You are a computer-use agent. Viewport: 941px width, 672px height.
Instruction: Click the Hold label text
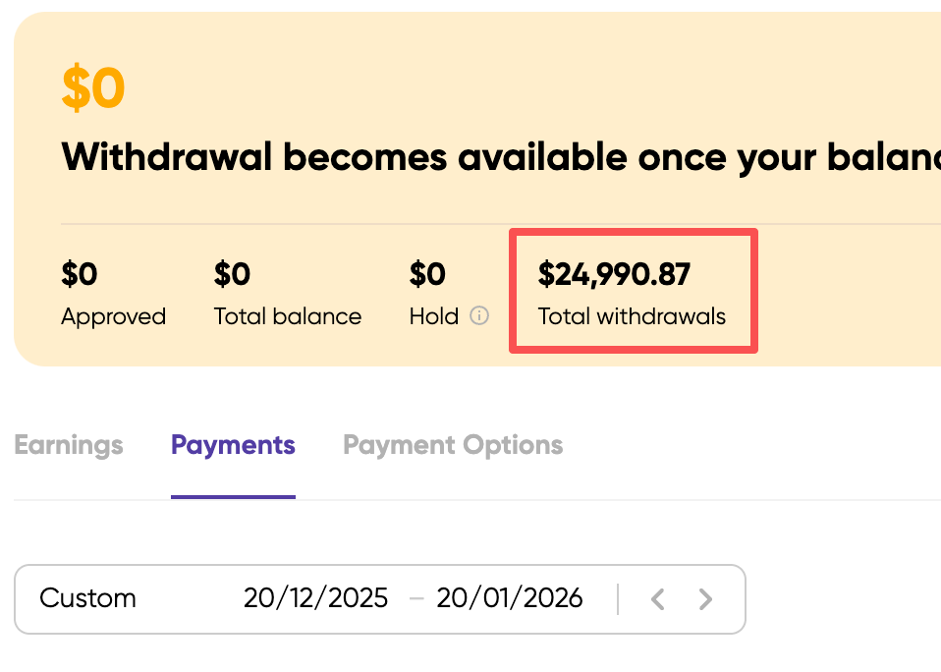point(434,316)
